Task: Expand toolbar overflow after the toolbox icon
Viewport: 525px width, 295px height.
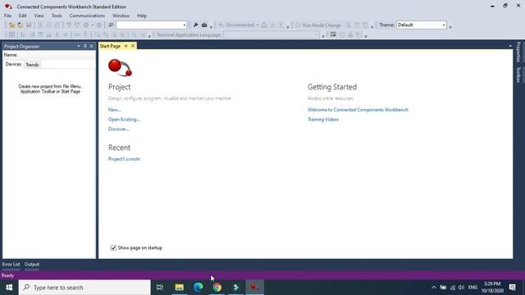Action: [211, 27]
